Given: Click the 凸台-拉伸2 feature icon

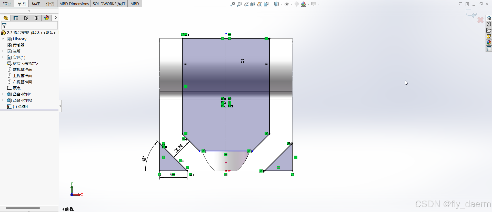Looking at the screenshot, I should click(x=9, y=100).
